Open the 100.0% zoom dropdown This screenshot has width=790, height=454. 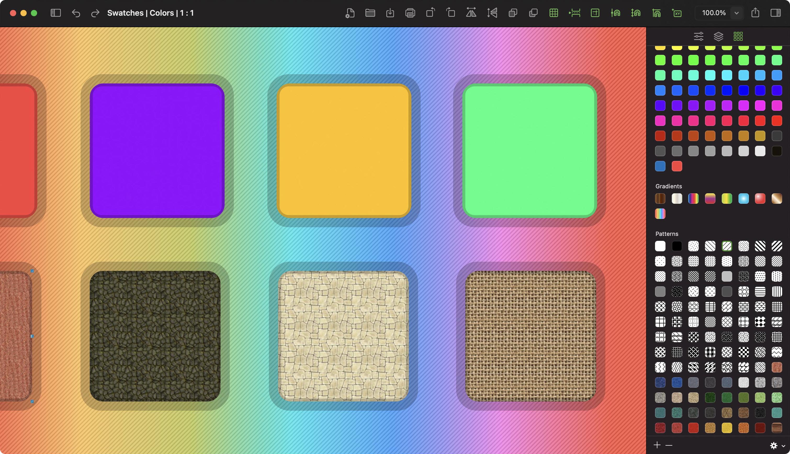(x=736, y=13)
